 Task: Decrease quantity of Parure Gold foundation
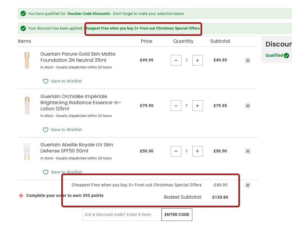(x=176, y=60)
